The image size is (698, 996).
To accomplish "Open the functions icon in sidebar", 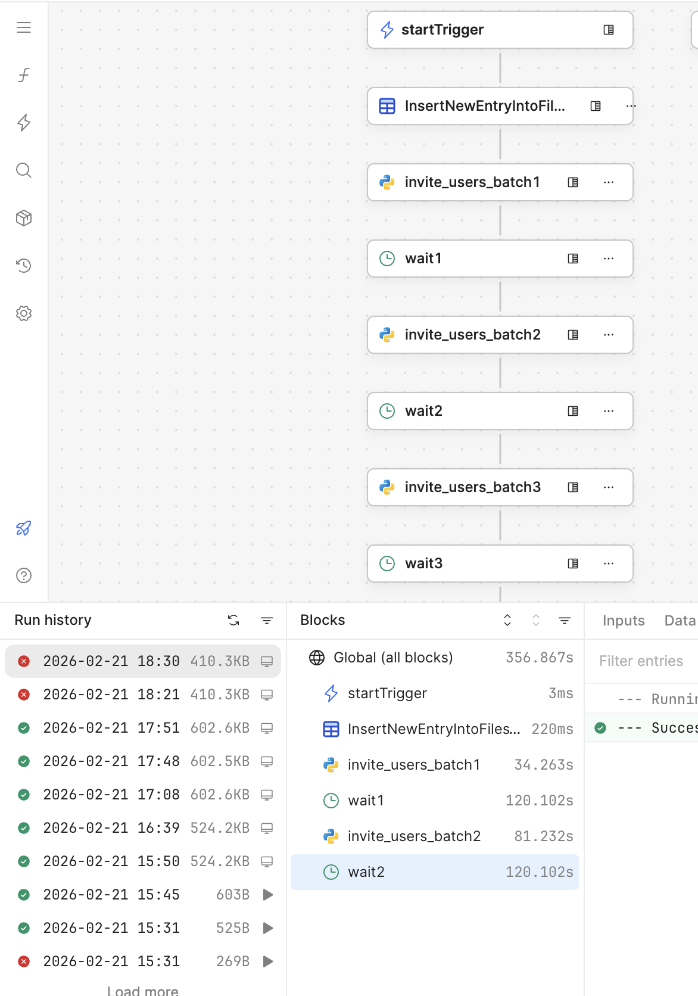I will coord(24,75).
